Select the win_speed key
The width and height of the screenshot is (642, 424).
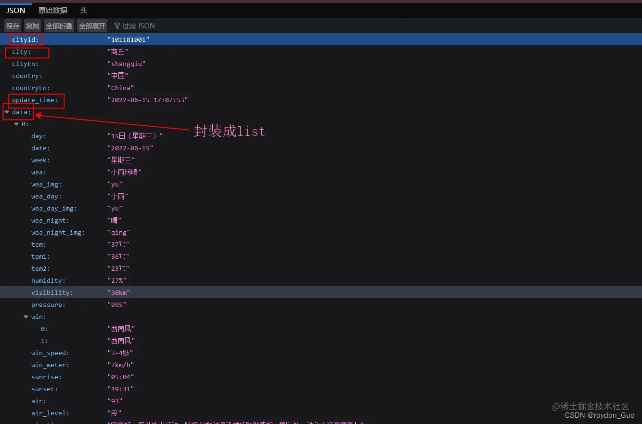click(50, 353)
